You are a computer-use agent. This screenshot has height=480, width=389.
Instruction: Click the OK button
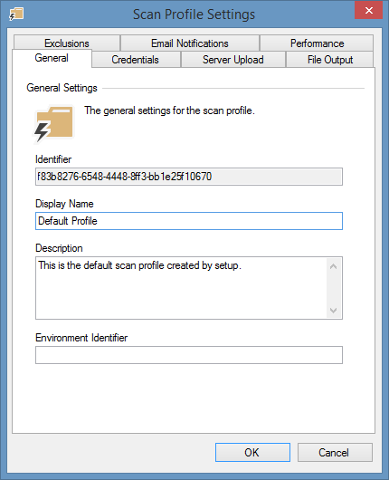coord(252,452)
